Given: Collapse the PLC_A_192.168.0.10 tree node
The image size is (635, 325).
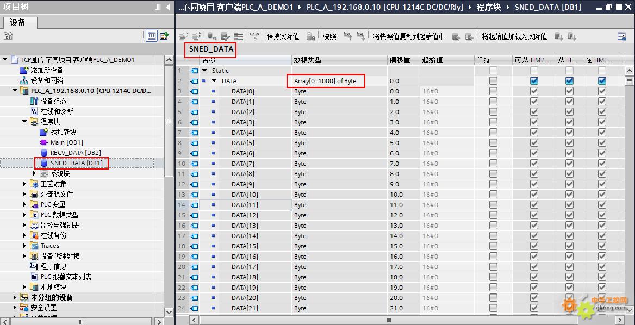Looking at the screenshot, I should [x=15, y=91].
